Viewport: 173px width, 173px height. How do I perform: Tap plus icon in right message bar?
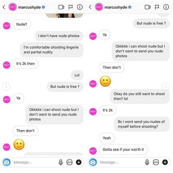pyautogui.click(x=165, y=162)
